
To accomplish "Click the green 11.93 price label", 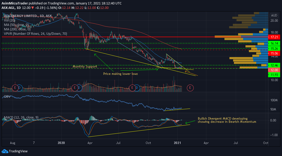I will (274, 75).
